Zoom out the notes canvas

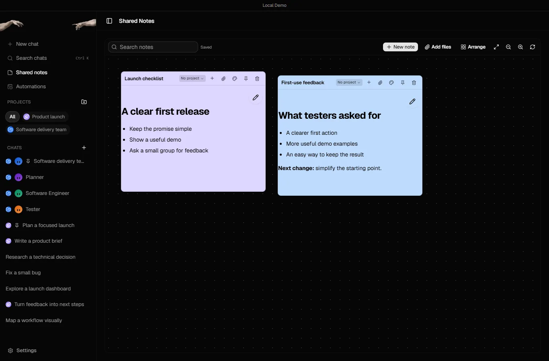click(508, 47)
